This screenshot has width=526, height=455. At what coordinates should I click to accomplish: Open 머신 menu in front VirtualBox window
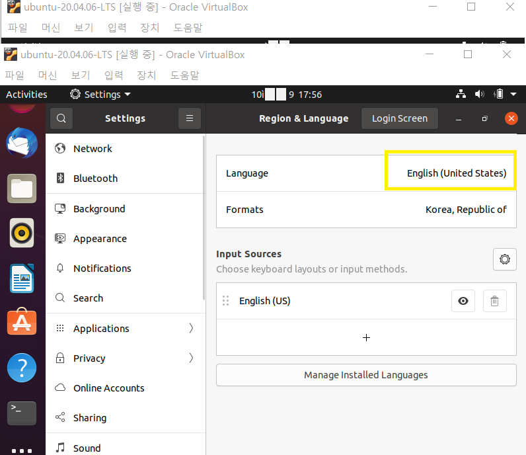coord(48,75)
